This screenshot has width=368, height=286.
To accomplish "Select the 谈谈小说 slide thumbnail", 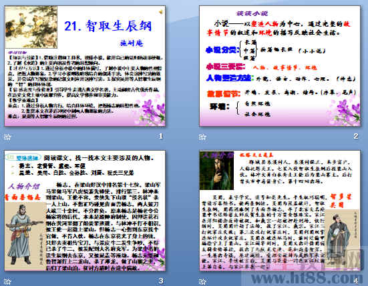I will [x=280, y=66].
